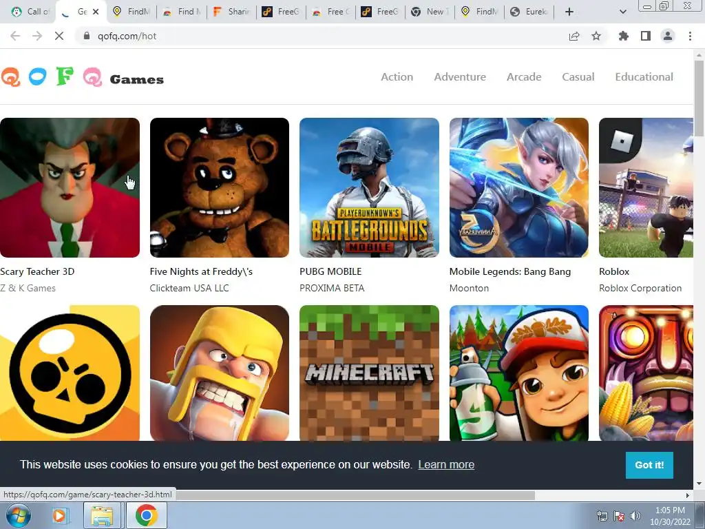Open the Five Nights at Freddy's thumbnail

coord(220,187)
